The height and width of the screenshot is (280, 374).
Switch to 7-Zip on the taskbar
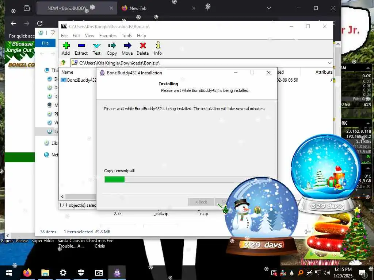(x=99, y=273)
